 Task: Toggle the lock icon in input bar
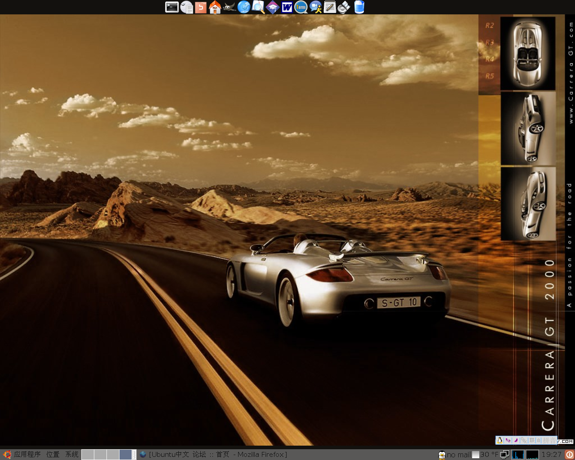click(x=539, y=440)
